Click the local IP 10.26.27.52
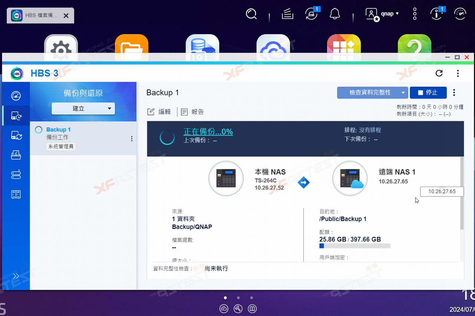The image size is (475, 316). (269, 188)
